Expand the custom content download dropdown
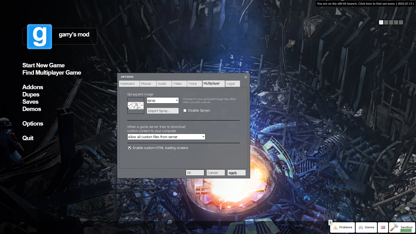 click(x=166, y=137)
